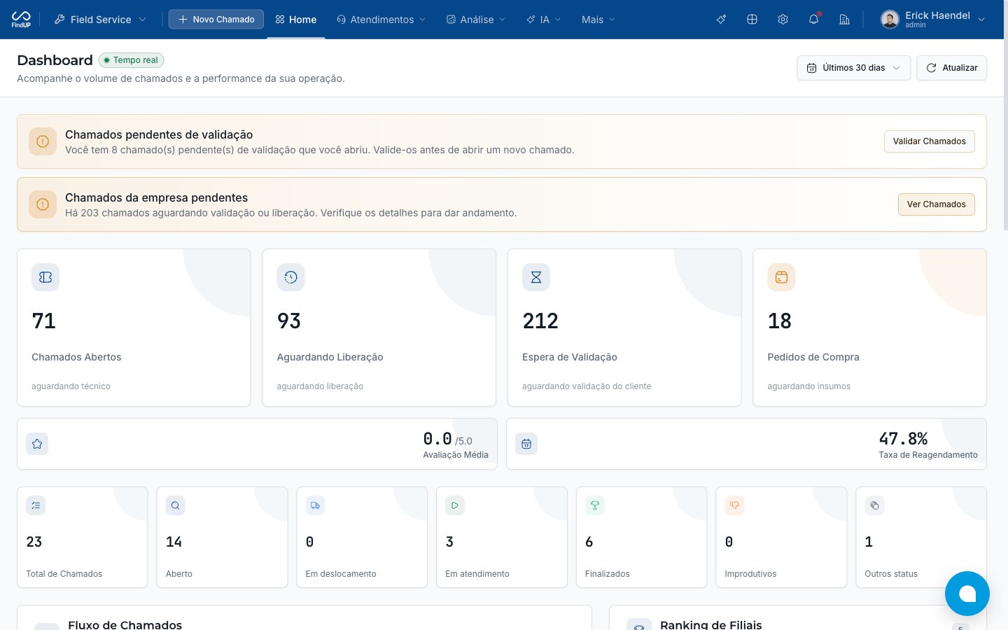Image resolution: width=1008 pixels, height=630 pixels.
Task: Click the Outros status label
Action: 890,574
